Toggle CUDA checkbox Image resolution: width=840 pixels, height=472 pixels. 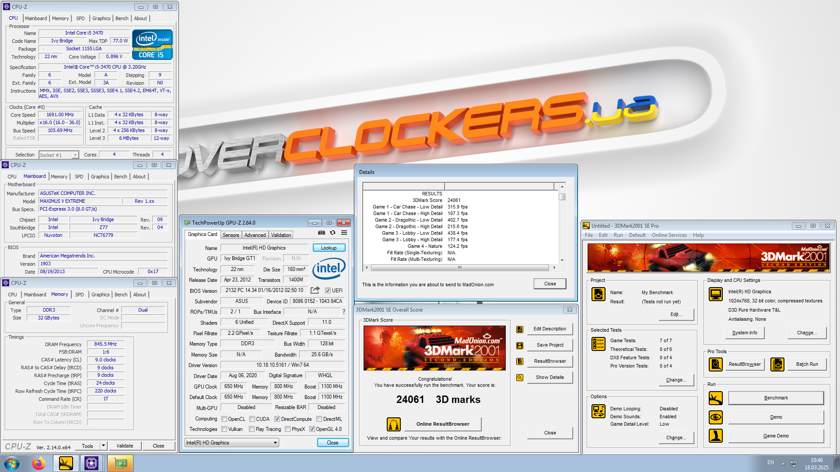pyautogui.click(x=252, y=419)
